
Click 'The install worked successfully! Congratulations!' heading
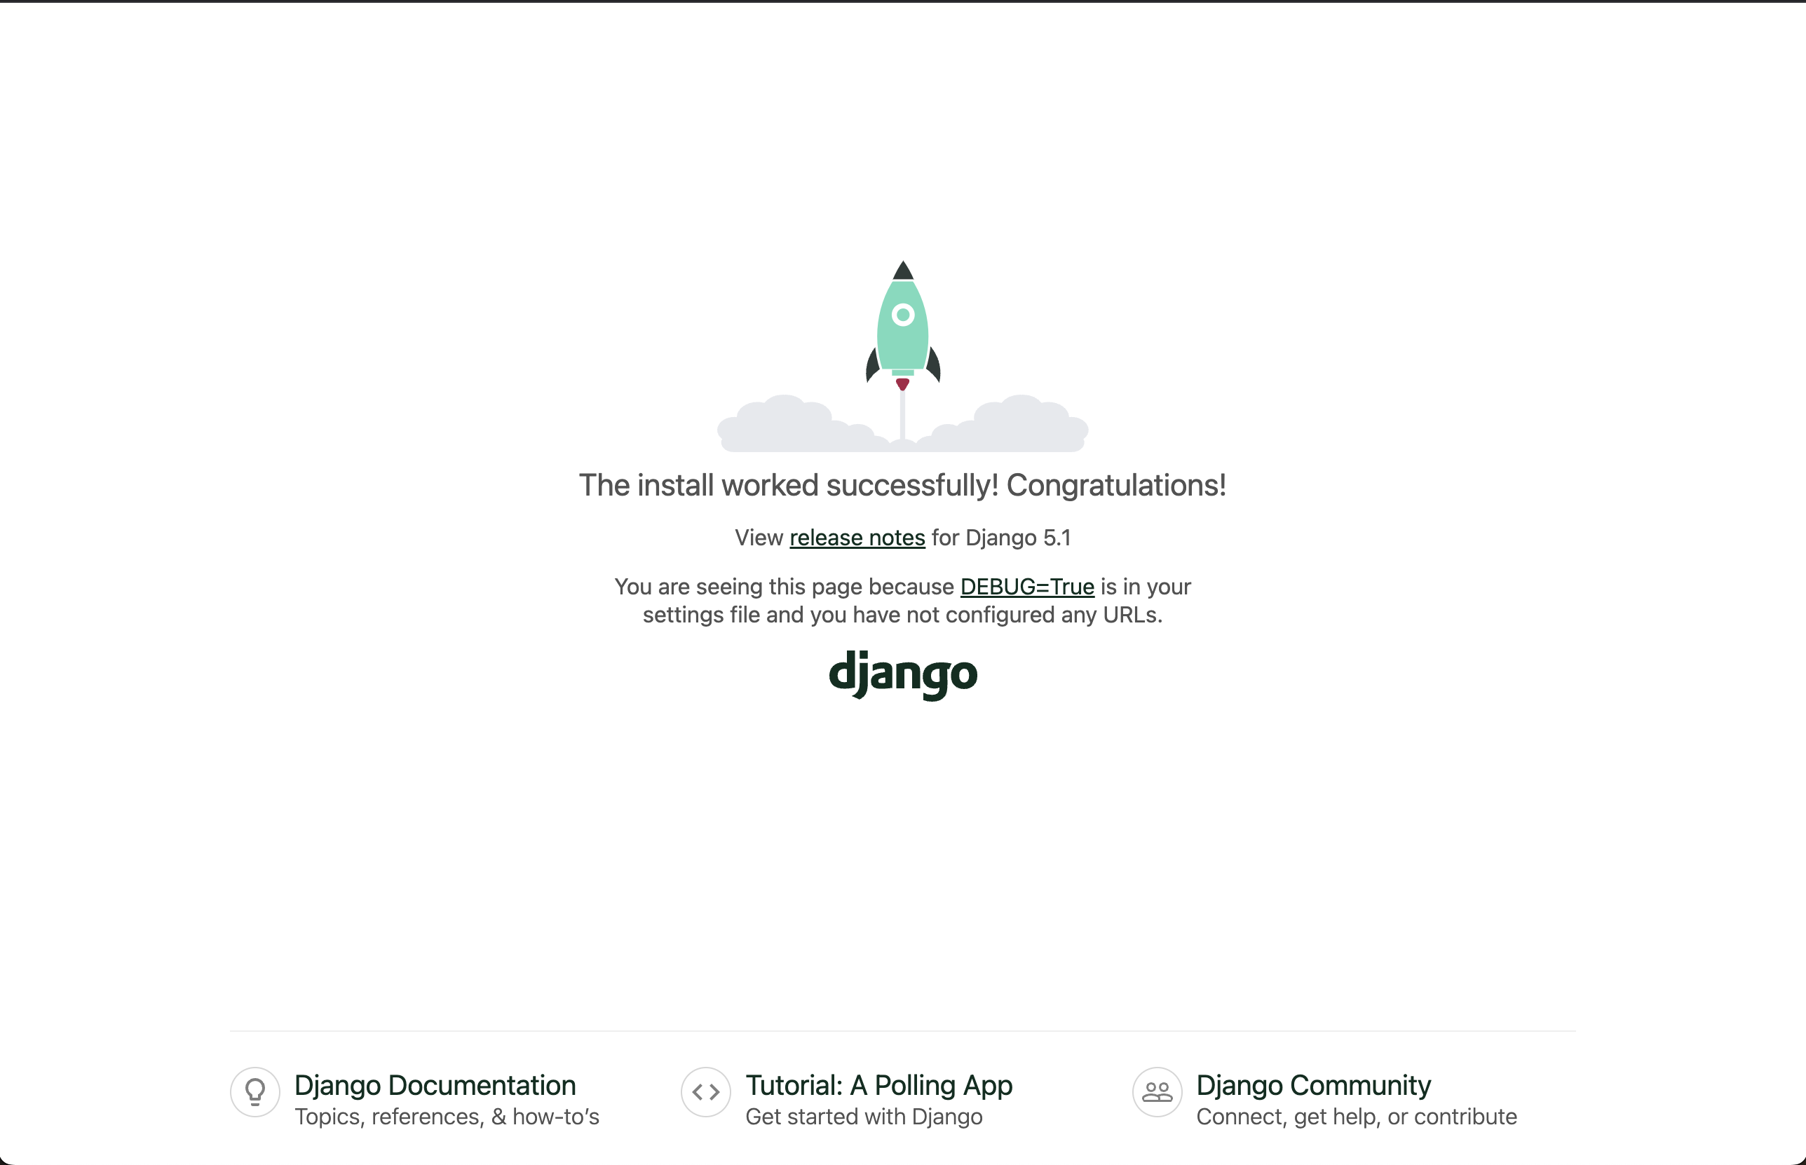(902, 486)
